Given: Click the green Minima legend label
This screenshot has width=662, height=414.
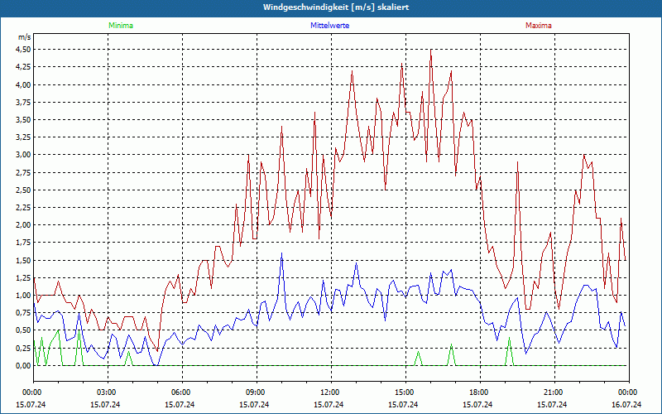Looking at the screenshot, I should [121, 26].
